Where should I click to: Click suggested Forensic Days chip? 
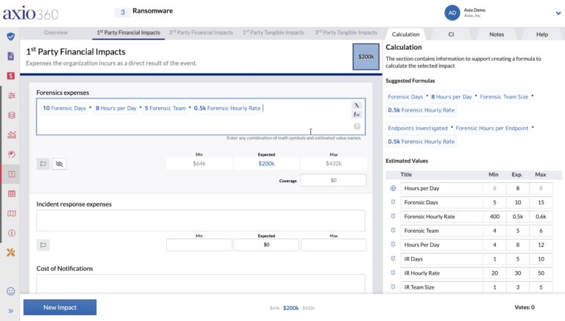click(x=405, y=97)
